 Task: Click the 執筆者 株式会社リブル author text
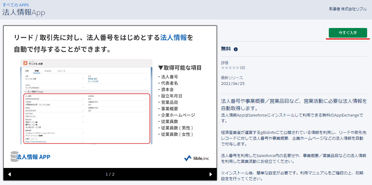(348, 9)
